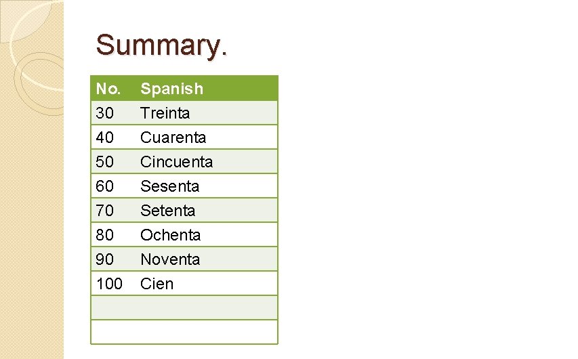Select the "Setenta" table cell
This screenshot has height=359, width=578.
167,211
